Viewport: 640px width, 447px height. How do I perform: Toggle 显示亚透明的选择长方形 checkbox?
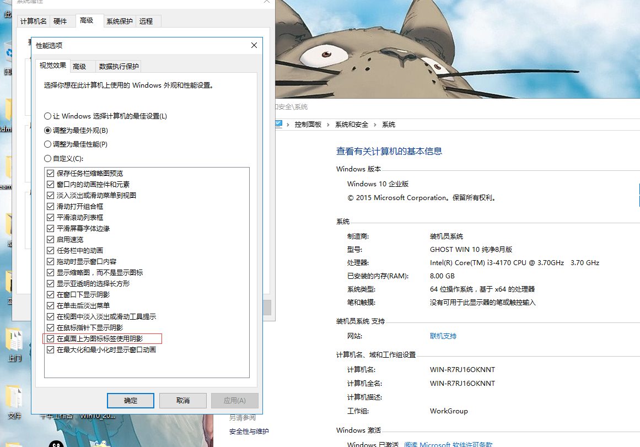[x=51, y=284]
